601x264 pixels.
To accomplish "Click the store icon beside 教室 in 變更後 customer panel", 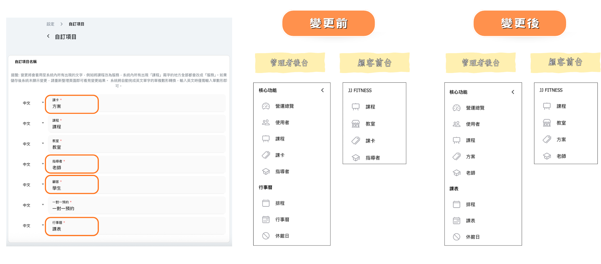I will (547, 123).
